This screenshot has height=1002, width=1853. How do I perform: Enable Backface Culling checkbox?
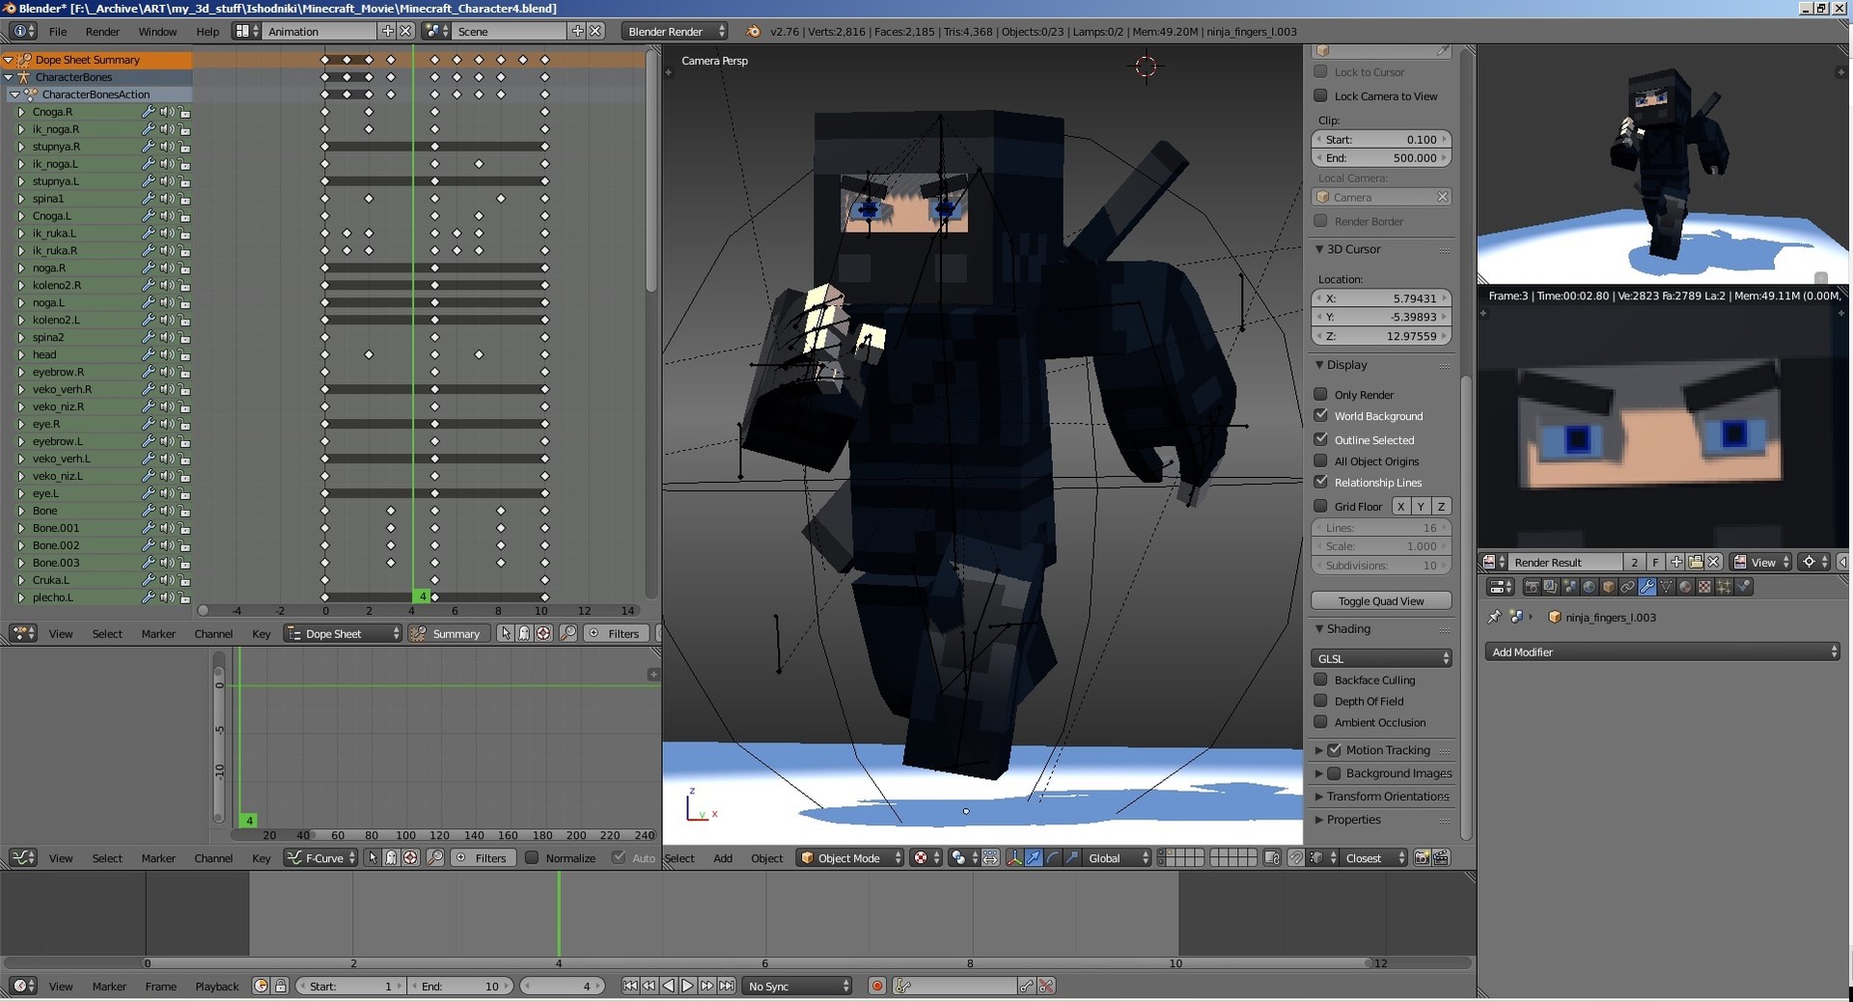(1320, 680)
